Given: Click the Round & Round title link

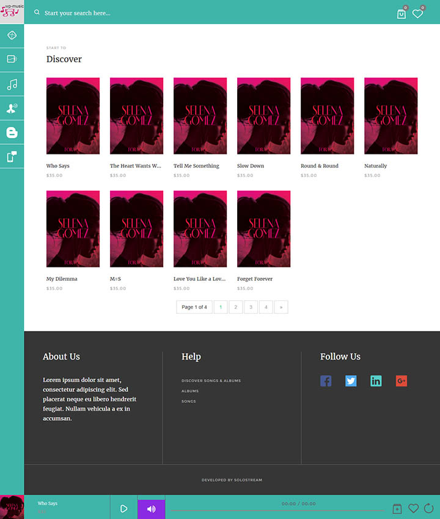Looking at the screenshot, I should pos(320,166).
